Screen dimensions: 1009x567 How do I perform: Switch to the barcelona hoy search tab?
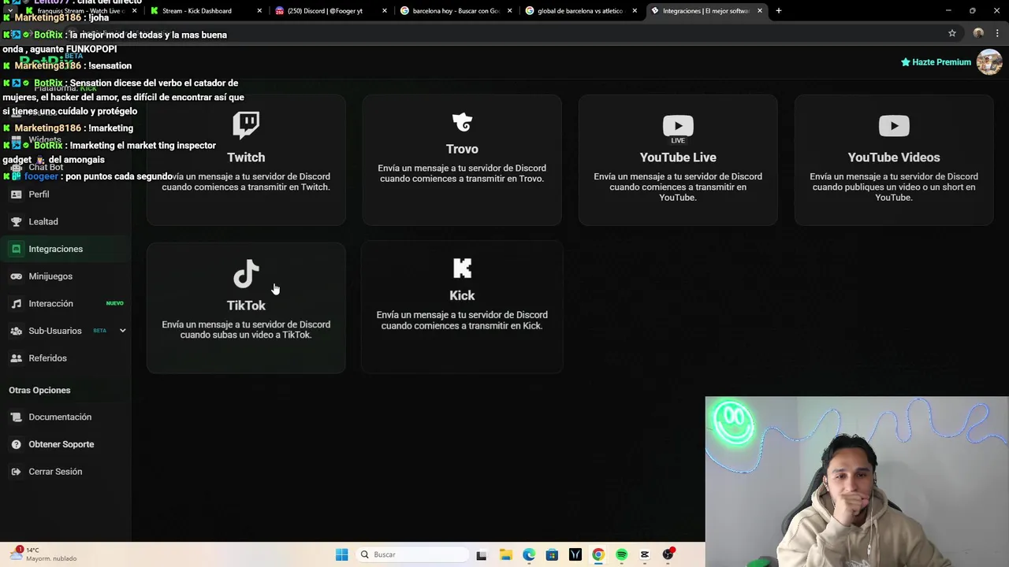tap(455, 11)
